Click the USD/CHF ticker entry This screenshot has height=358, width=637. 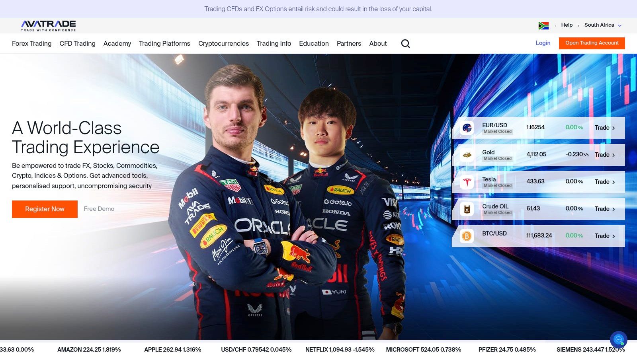click(256, 350)
